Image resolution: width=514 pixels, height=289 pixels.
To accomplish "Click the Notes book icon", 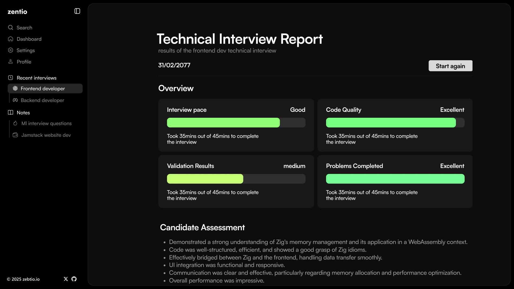I will (10, 113).
